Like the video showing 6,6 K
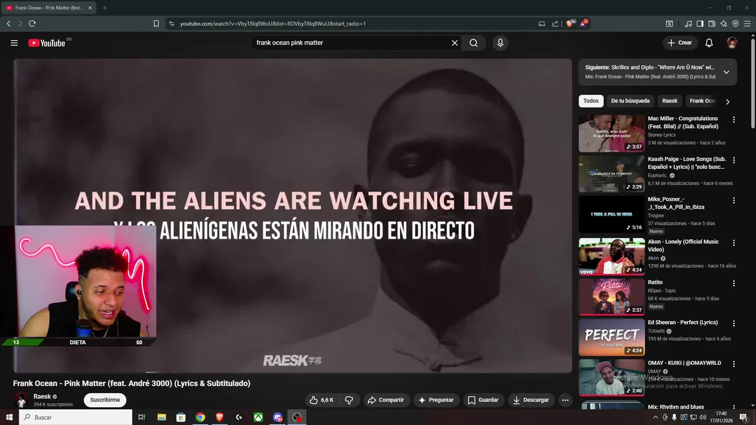Screen dimensions: 756x425 pos(322,400)
